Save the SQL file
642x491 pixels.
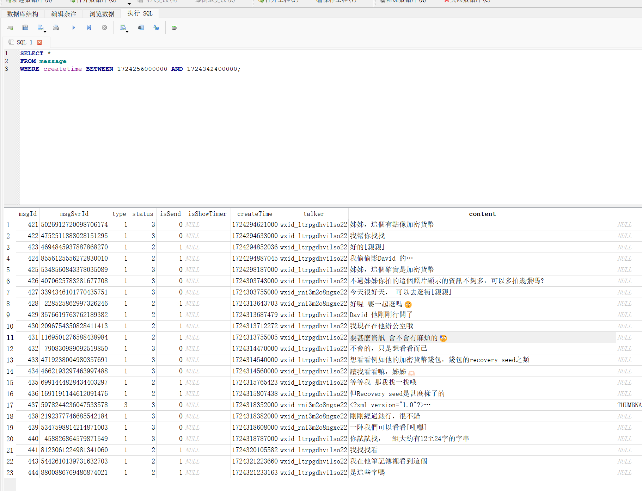tap(40, 28)
